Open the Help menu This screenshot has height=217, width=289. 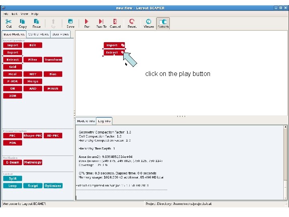[35, 14]
